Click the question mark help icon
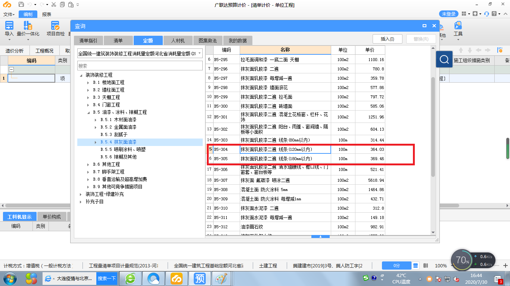Image resolution: width=510 pixels, height=286 pixels. click(494, 14)
